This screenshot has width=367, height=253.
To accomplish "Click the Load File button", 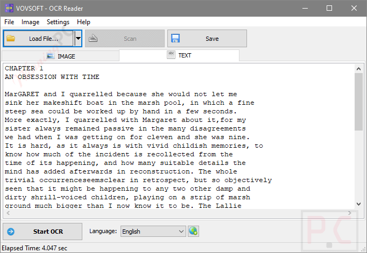I will [x=38, y=39].
